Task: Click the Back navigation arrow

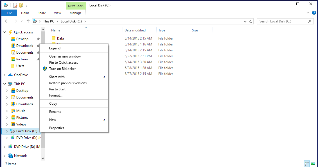Action: [x=7, y=21]
